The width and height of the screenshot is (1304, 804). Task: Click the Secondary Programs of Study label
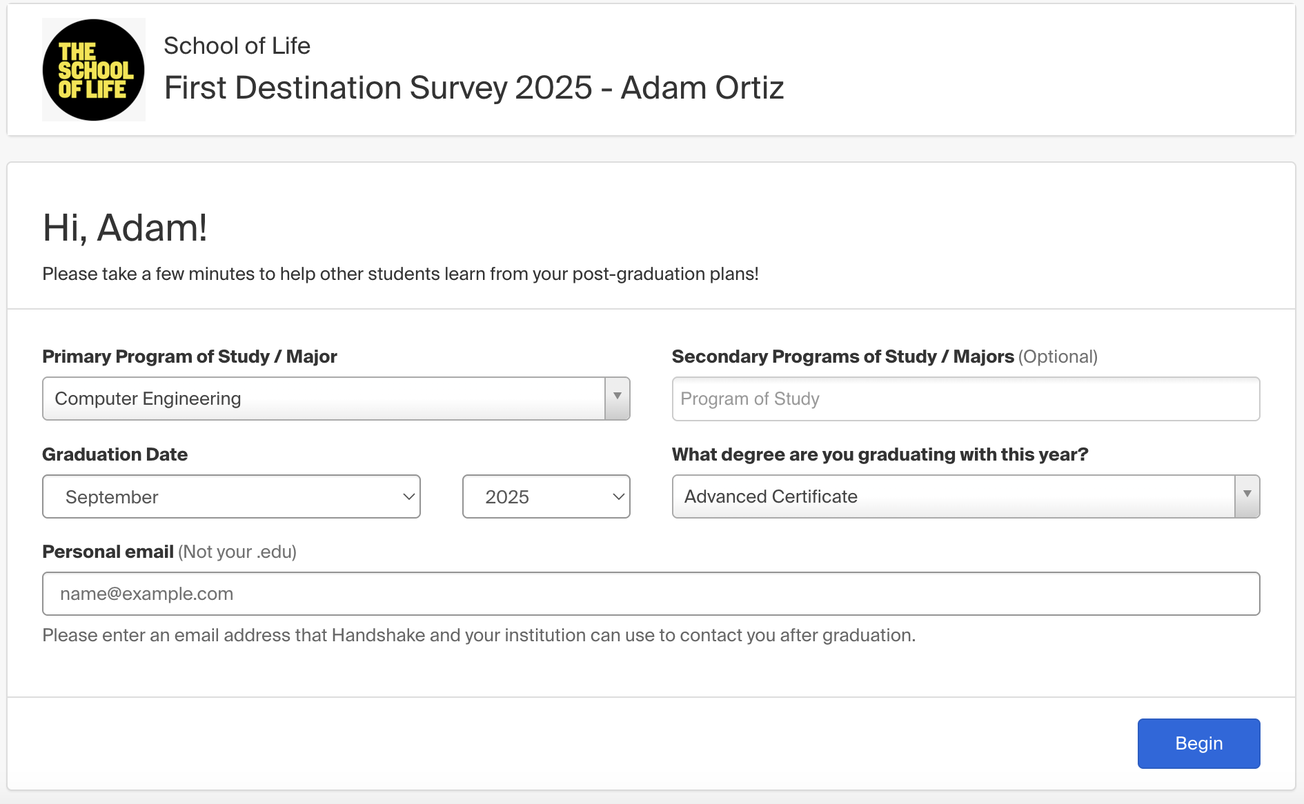843,356
